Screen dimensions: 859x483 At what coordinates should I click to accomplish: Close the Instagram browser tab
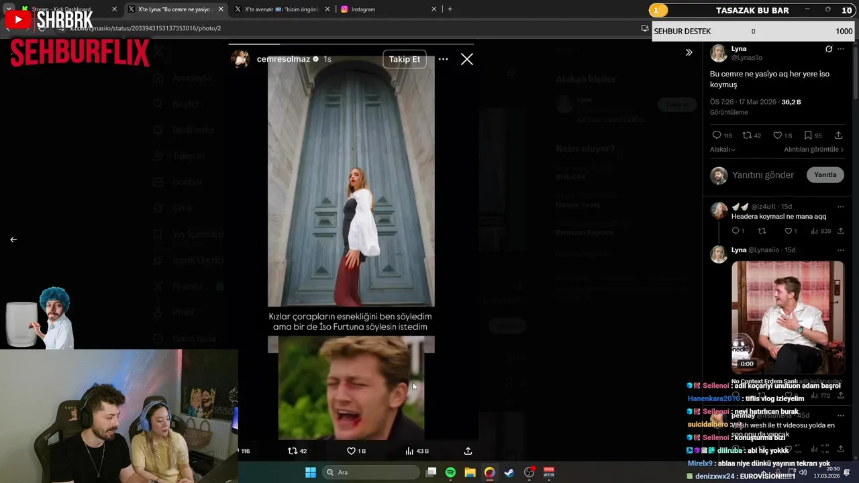[x=434, y=9]
